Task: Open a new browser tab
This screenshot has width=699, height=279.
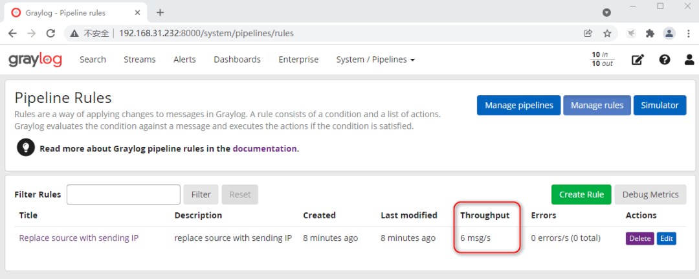Action: coord(160,12)
